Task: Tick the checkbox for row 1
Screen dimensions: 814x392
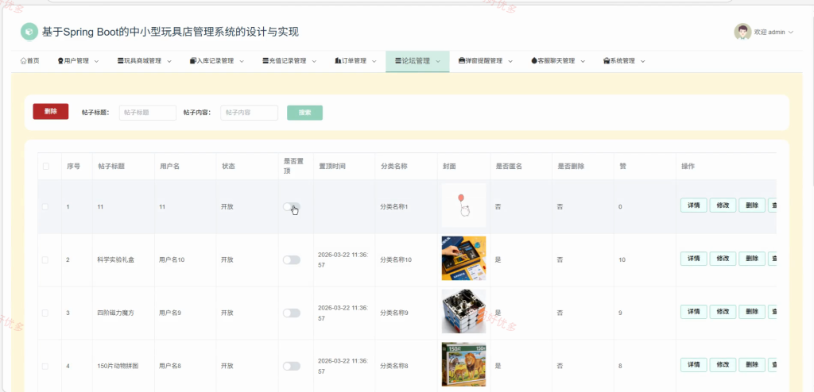Action: tap(45, 206)
